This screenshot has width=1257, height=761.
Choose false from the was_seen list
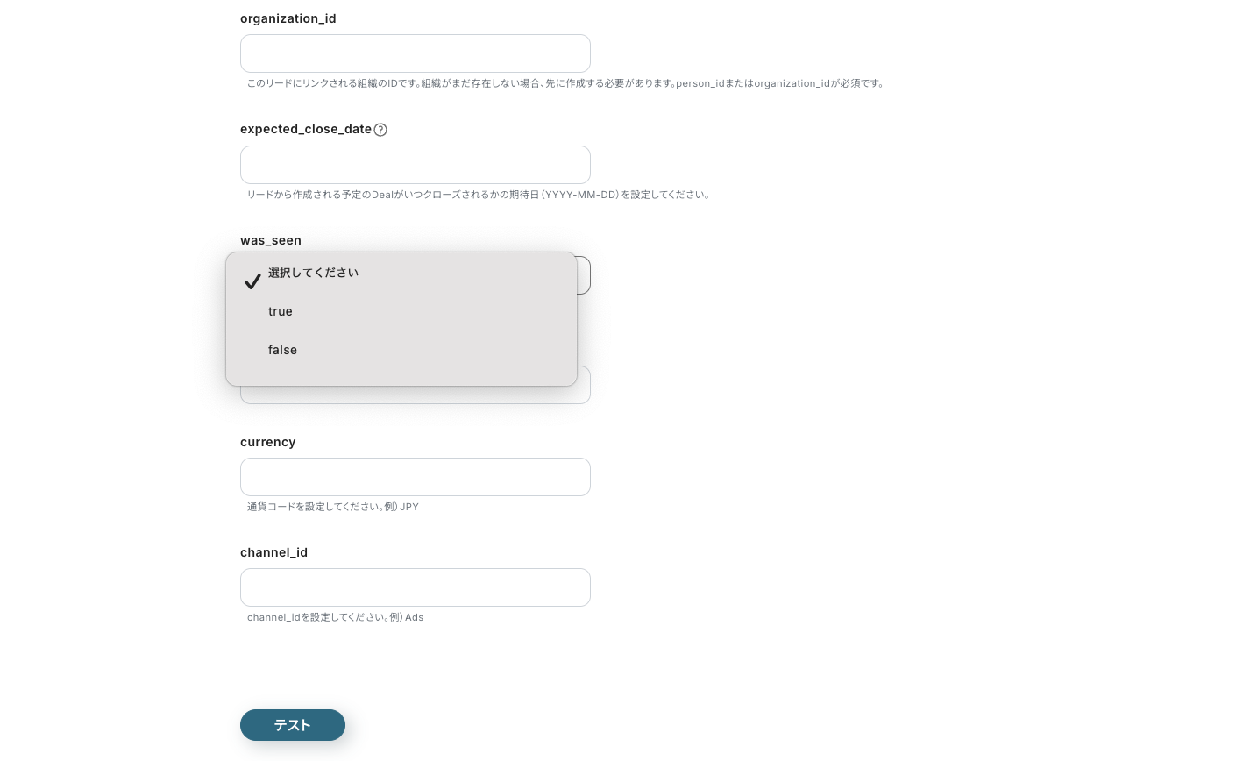coord(282,350)
